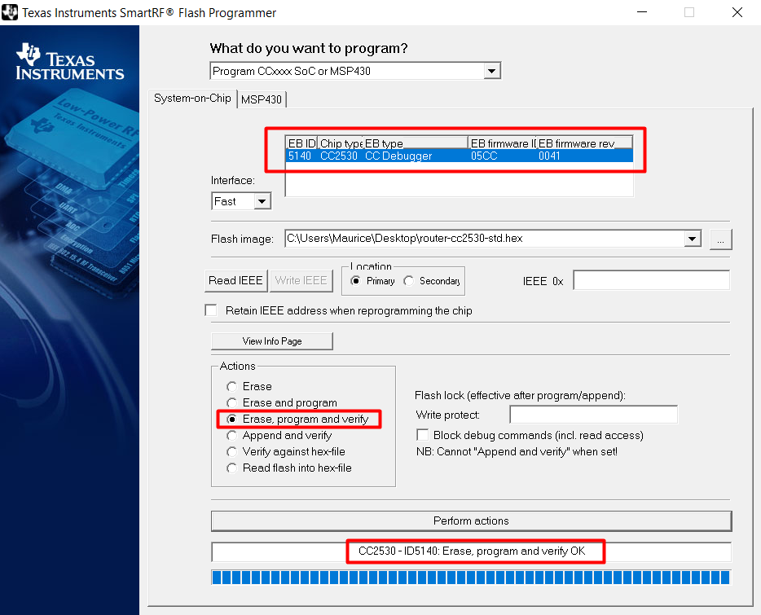Tick the Block debug commands checkbox
Image resolution: width=761 pixels, height=615 pixels.
(x=423, y=435)
